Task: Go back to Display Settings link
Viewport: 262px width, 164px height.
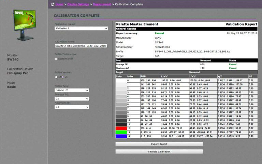Action: click(x=78, y=4)
